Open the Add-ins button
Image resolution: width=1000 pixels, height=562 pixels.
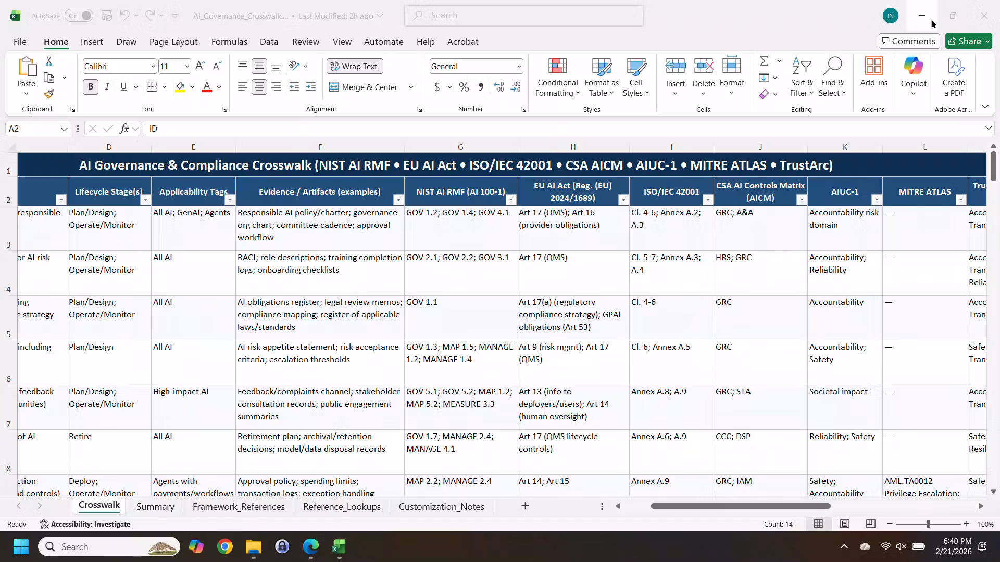tap(874, 72)
